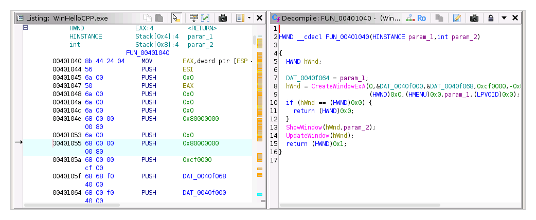536x220 pixels.
Task: Click ShowWindow call in decompiler
Action: pyautogui.click(x=304, y=127)
